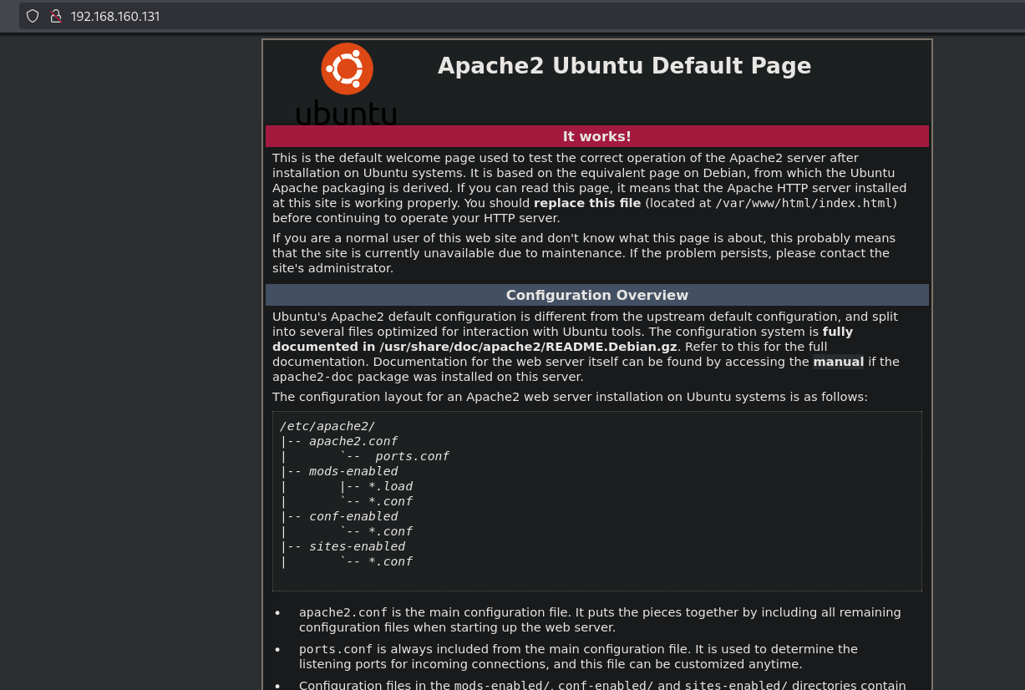Image resolution: width=1025 pixels, height=690 pixels.
Task: Select the Configuration Overview section header
Action: (x=596, y=295)
